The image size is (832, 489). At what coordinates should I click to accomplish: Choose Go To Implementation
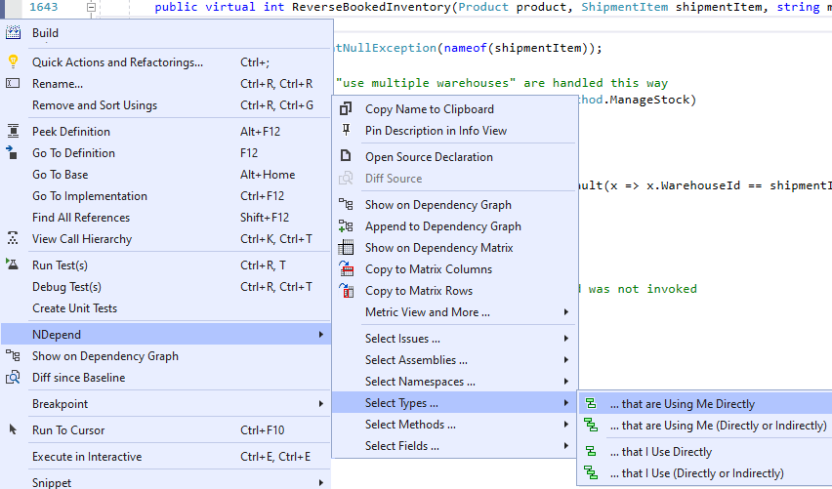[x=166, y=196]
